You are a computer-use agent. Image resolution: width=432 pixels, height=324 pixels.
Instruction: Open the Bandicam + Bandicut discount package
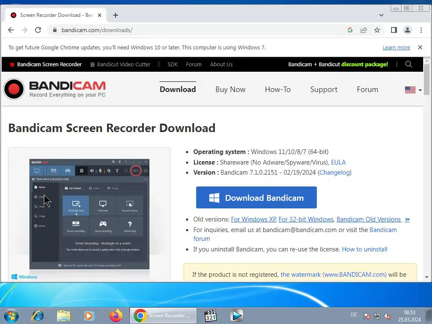pyautogui.click(x=338, y=65)
